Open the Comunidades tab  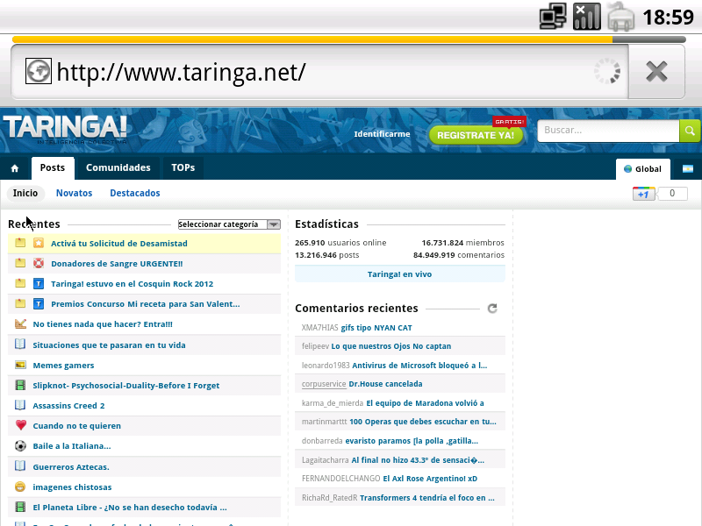pos(118,168)
